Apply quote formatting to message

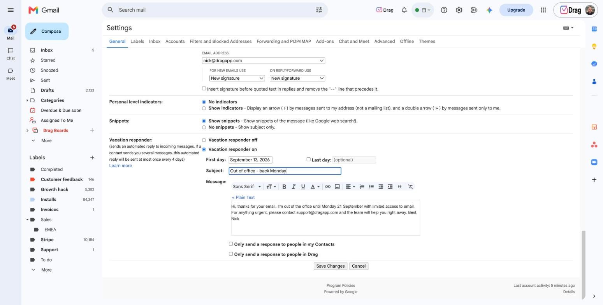399,187
